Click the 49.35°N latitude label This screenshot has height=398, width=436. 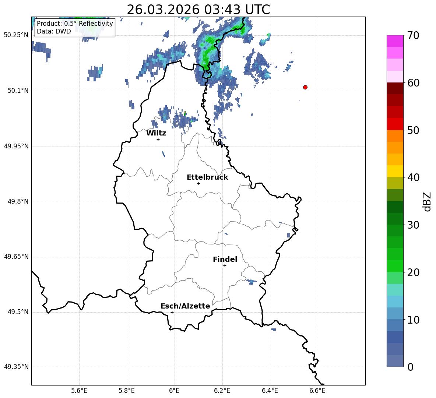[16, 367]
